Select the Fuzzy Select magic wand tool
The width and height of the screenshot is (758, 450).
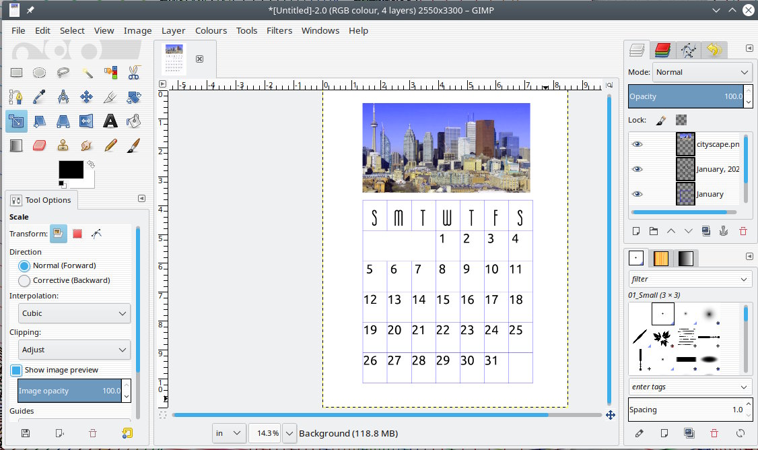(x=87, y=73)
